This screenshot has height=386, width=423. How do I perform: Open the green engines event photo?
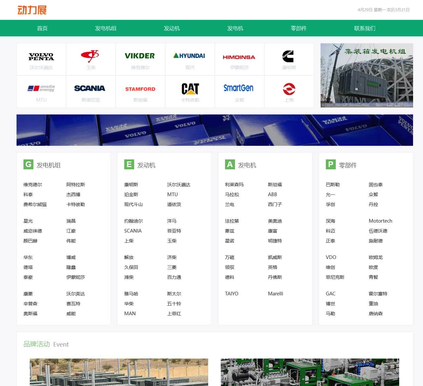click(x=310, y=372)
